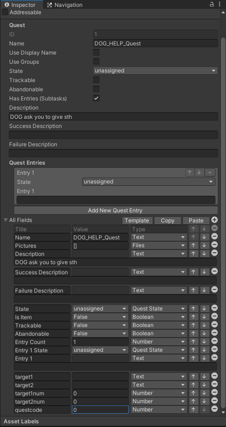
Task: Toggle the Trackable checkbox
Action: click(x=96, y=80)
